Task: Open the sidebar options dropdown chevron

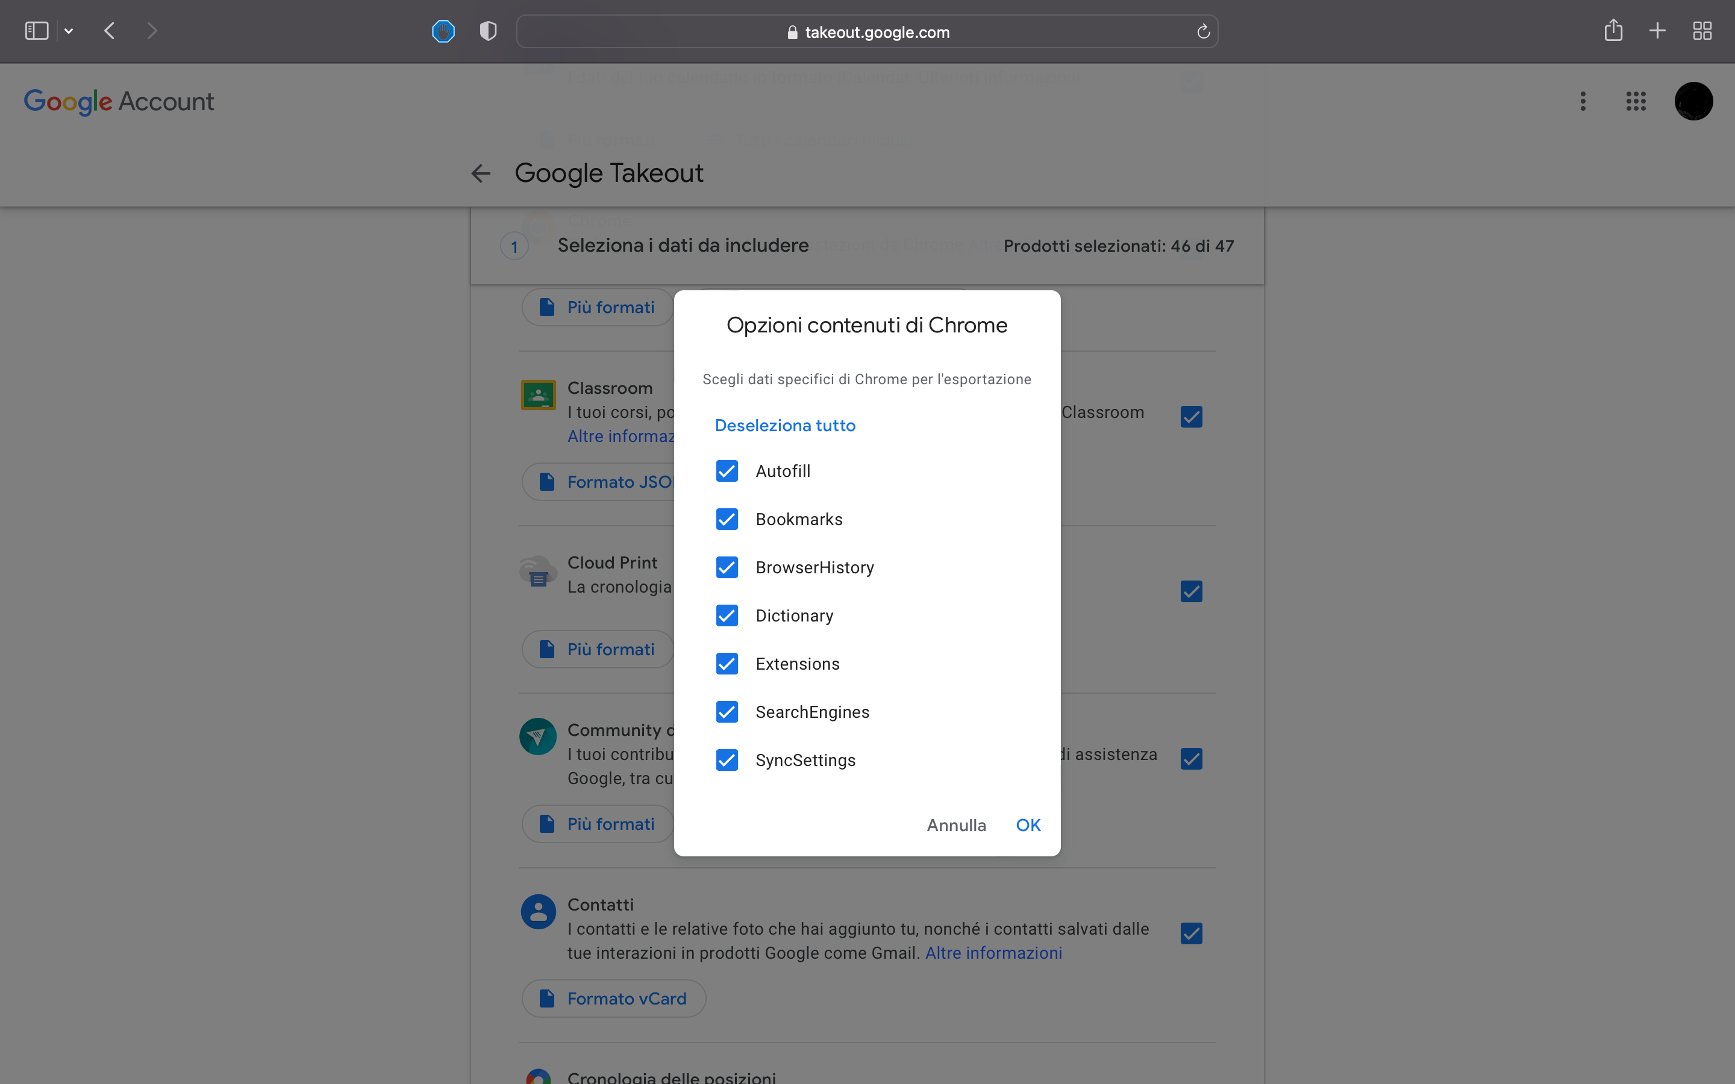Action: pos(69,31)
